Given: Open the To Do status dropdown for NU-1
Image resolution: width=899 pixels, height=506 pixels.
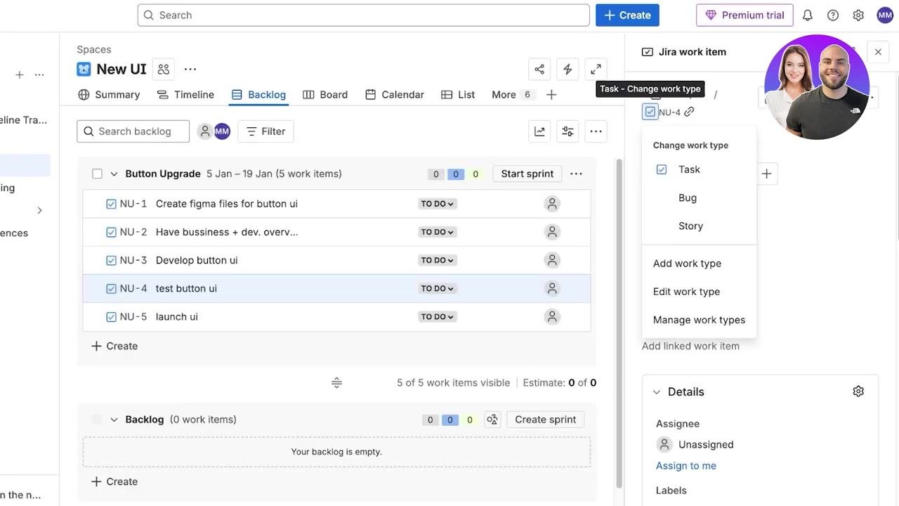Looking at the screenshot, I should pos(437,204).
